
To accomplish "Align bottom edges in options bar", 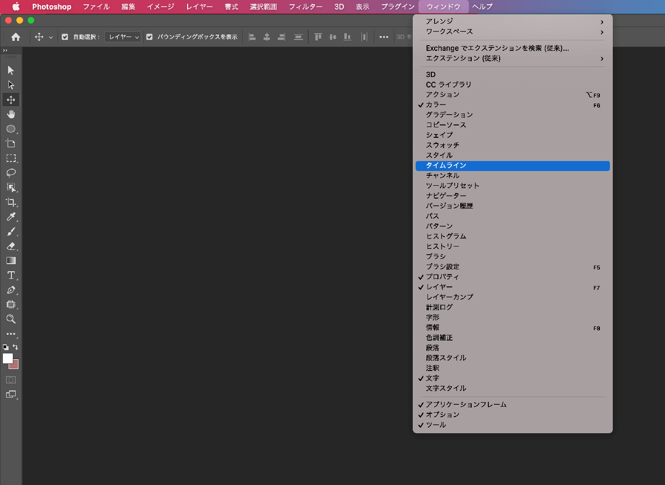I will (x=348, y=37).
